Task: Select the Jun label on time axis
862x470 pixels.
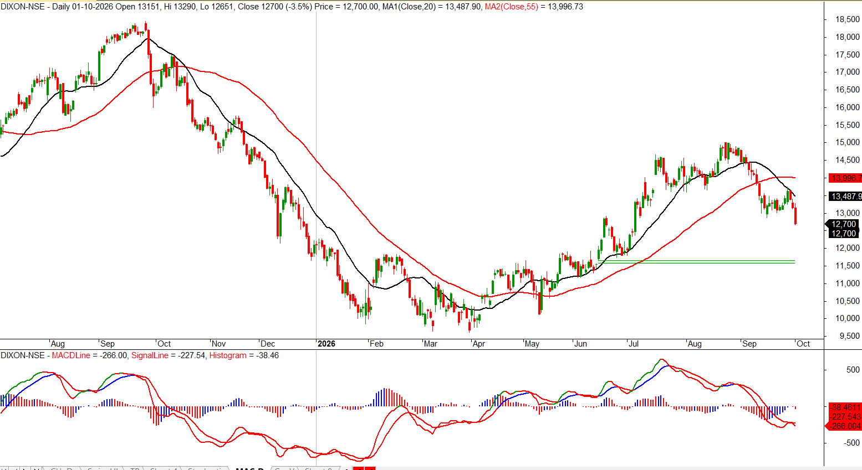Action: point(580,344)
